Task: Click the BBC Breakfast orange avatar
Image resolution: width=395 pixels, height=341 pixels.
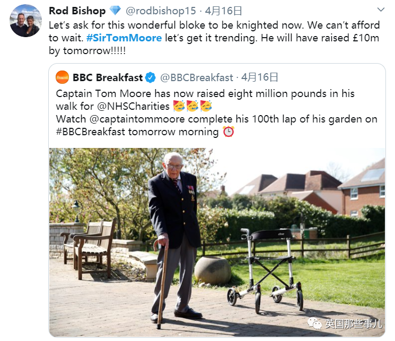Action: 62,77
